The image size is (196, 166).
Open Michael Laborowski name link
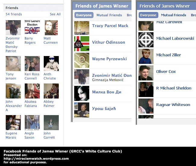click(x=175, y=38)
